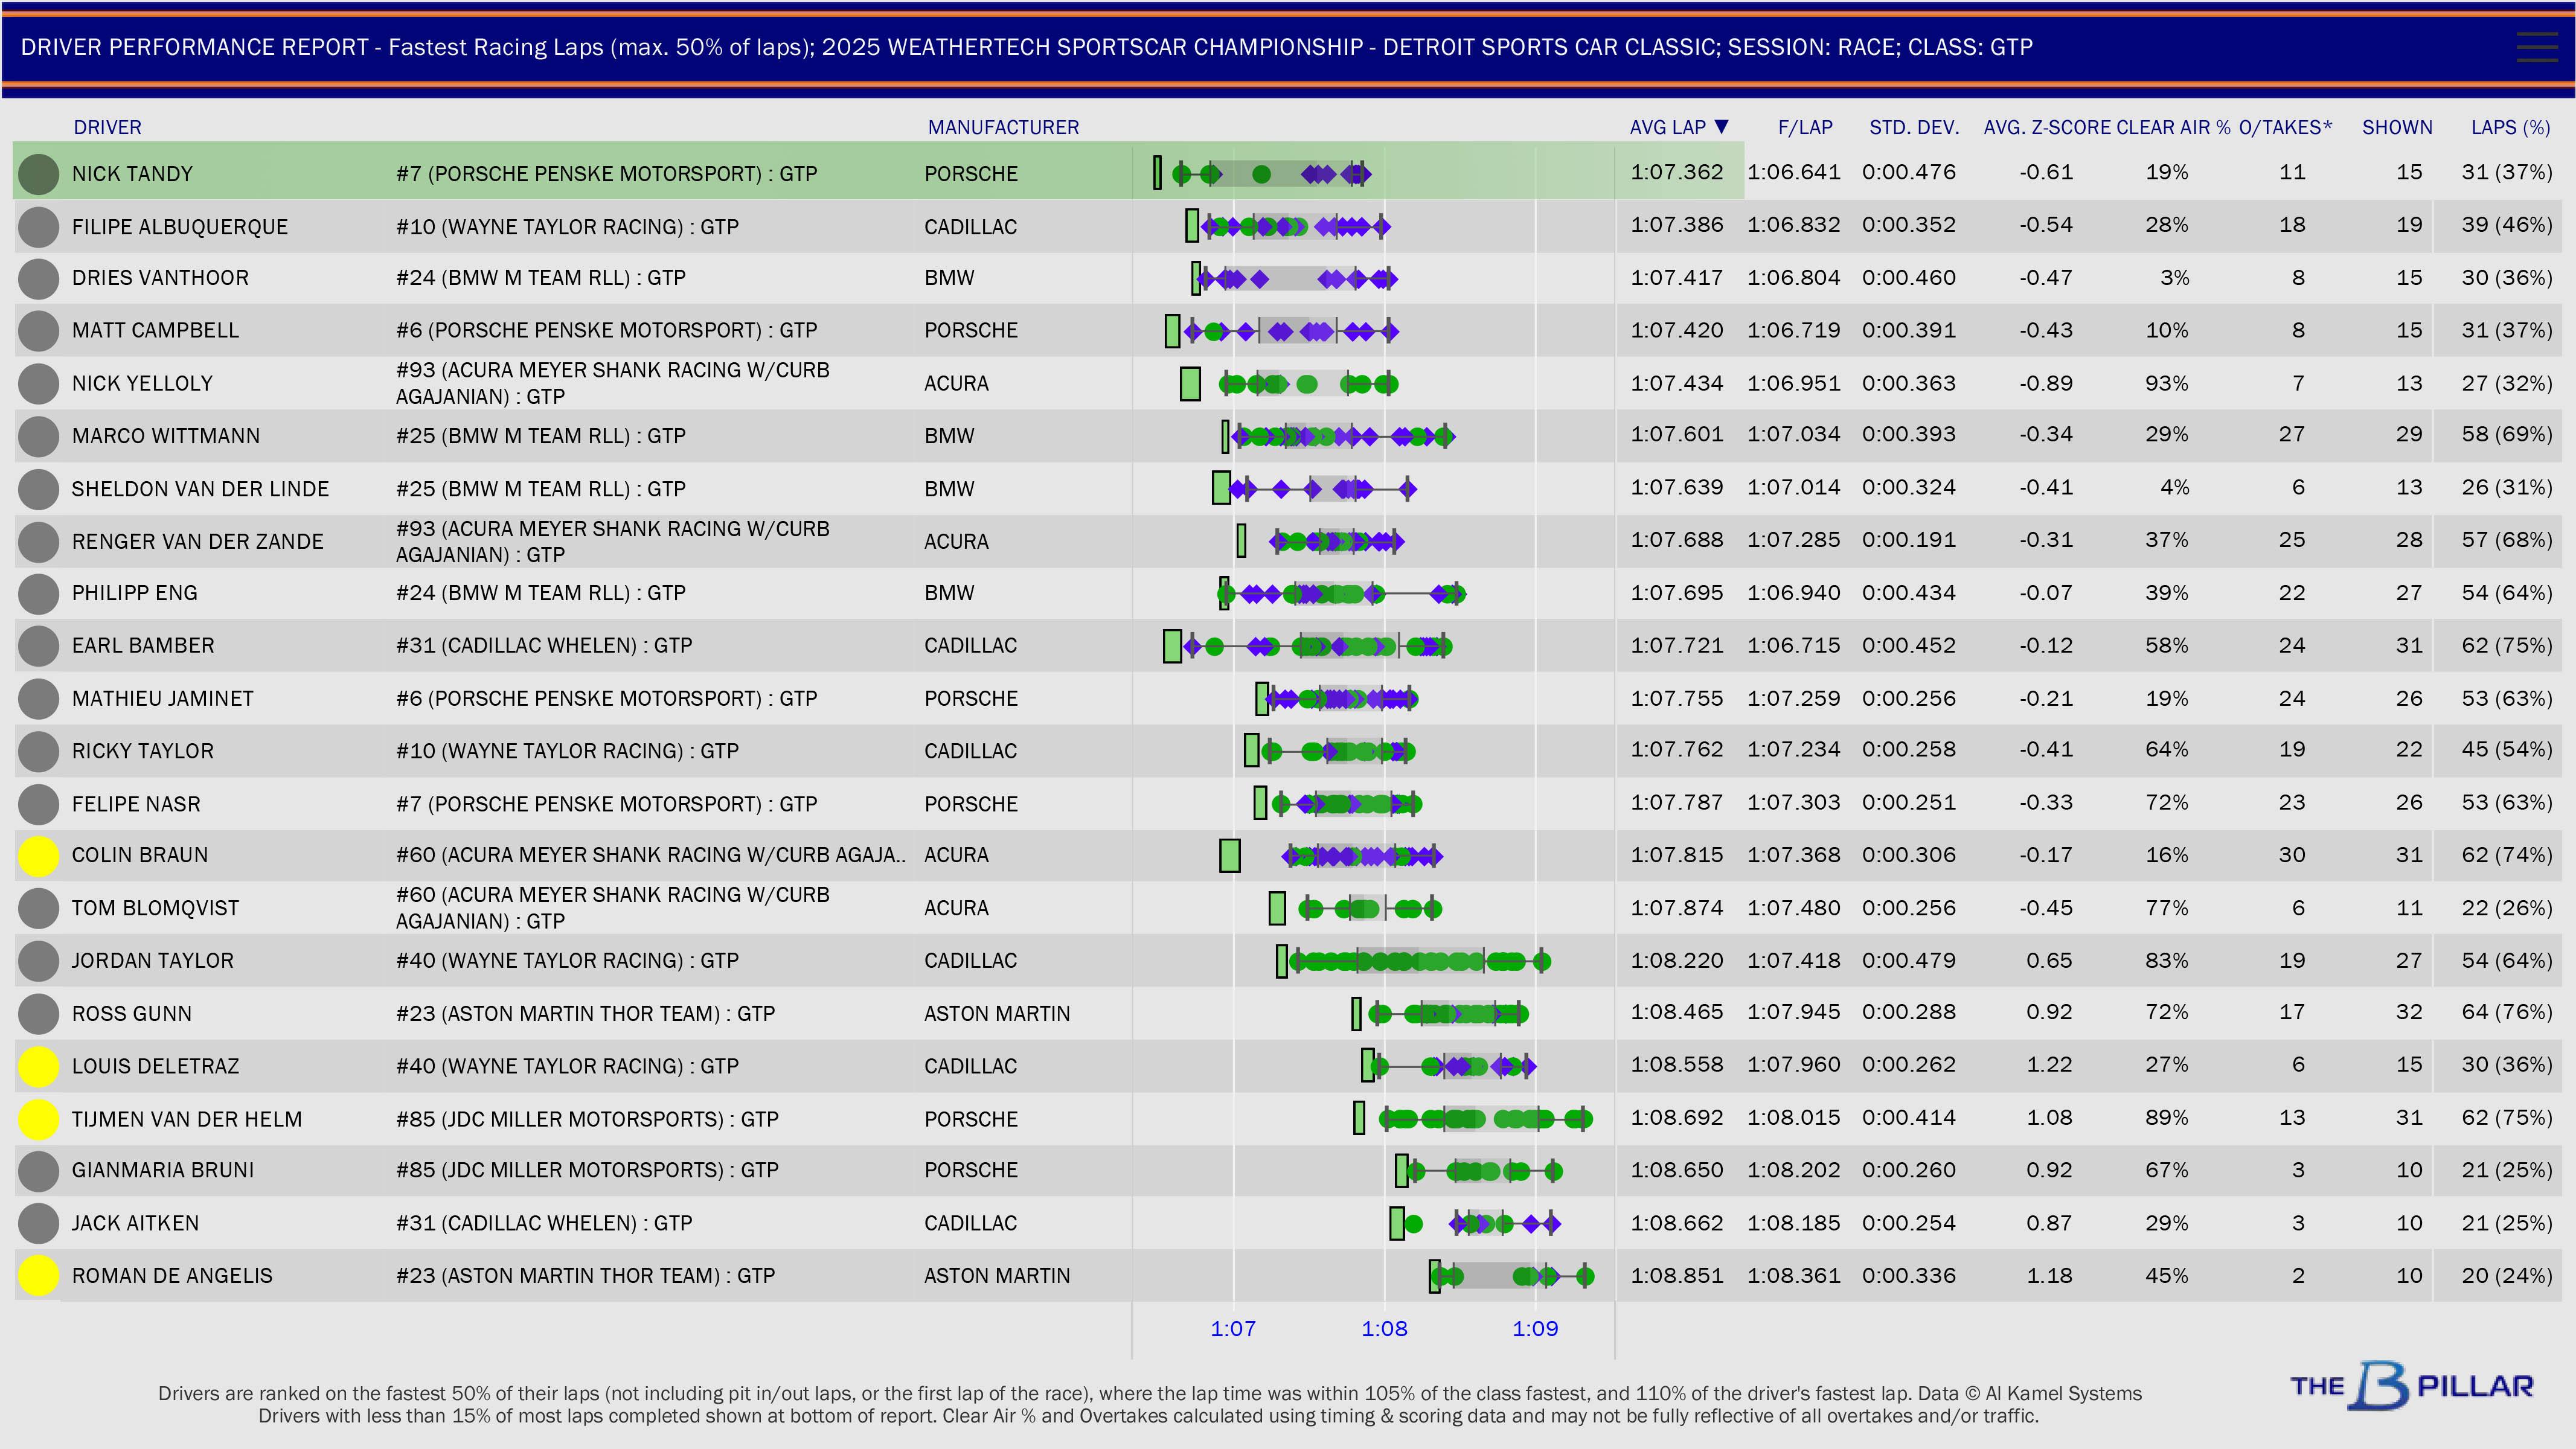Click Jordan Taylor's grey driver circle
2576x1449 pixels.
(39, 961)
